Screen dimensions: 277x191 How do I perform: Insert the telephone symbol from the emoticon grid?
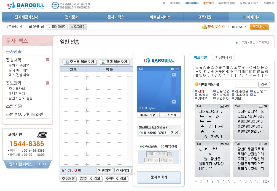pyautogui.click(x=197, y=75)
